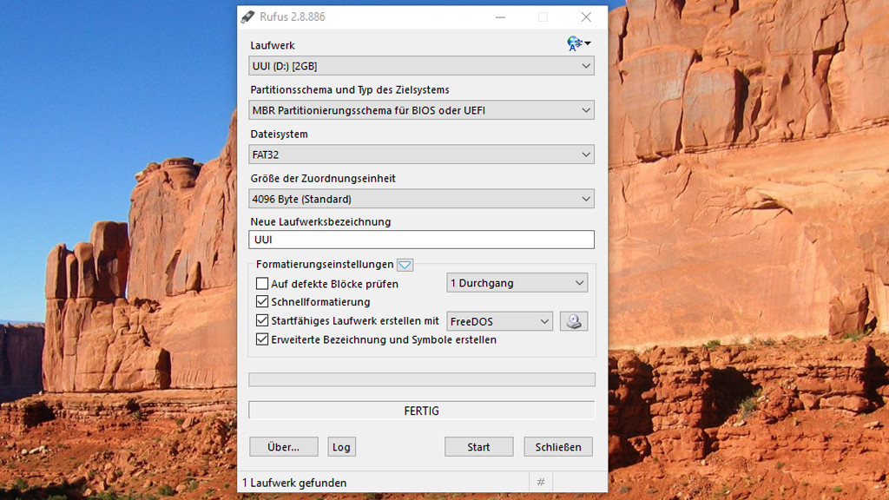889x500 pixels.
Task: Open the '1 Durchgang' passes dropdown
Action: pos(517,283)
